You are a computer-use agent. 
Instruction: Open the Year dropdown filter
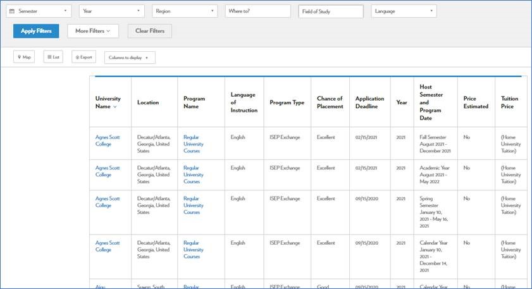point(111,11)
